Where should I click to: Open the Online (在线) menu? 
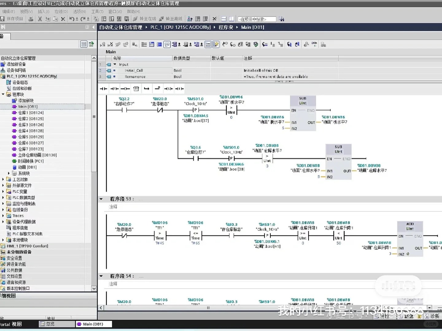[x=61, y=12]
